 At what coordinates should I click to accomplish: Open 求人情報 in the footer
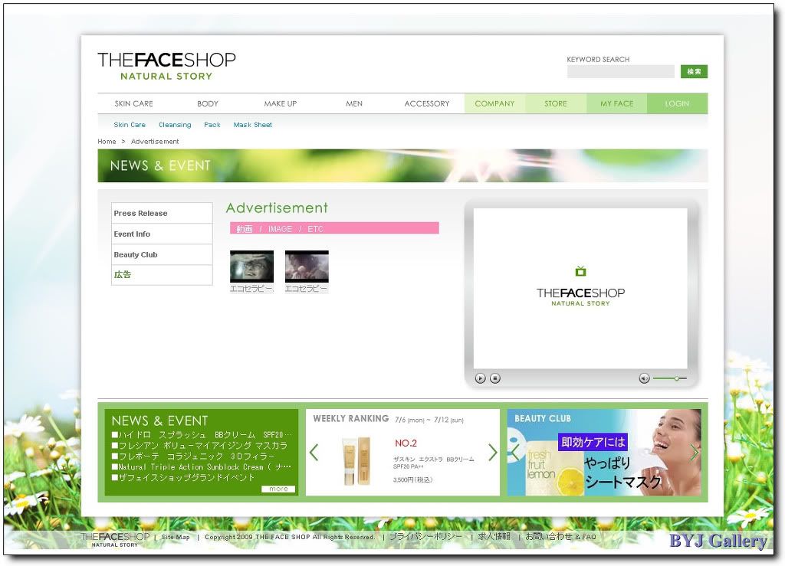(x=494, y=536)
